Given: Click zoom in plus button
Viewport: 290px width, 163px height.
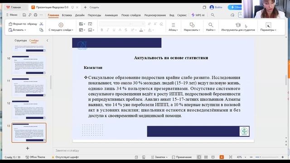Looking at the screenshot, I should pyautogui.click(x=283, y=157).
